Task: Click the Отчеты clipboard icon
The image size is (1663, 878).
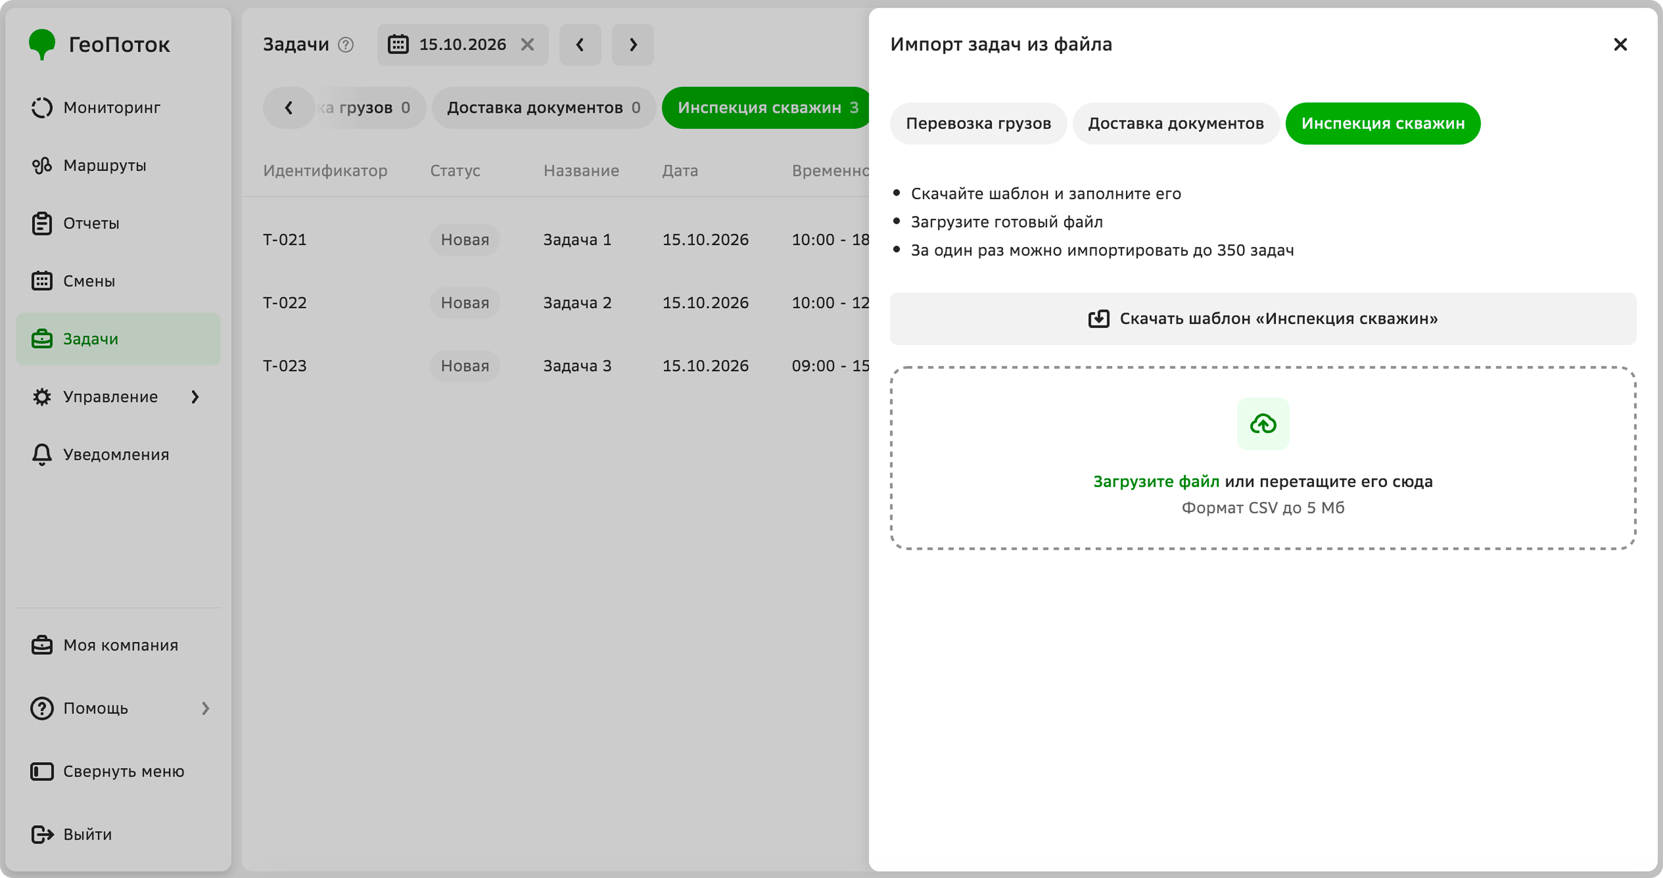Action: coord(42,223)
